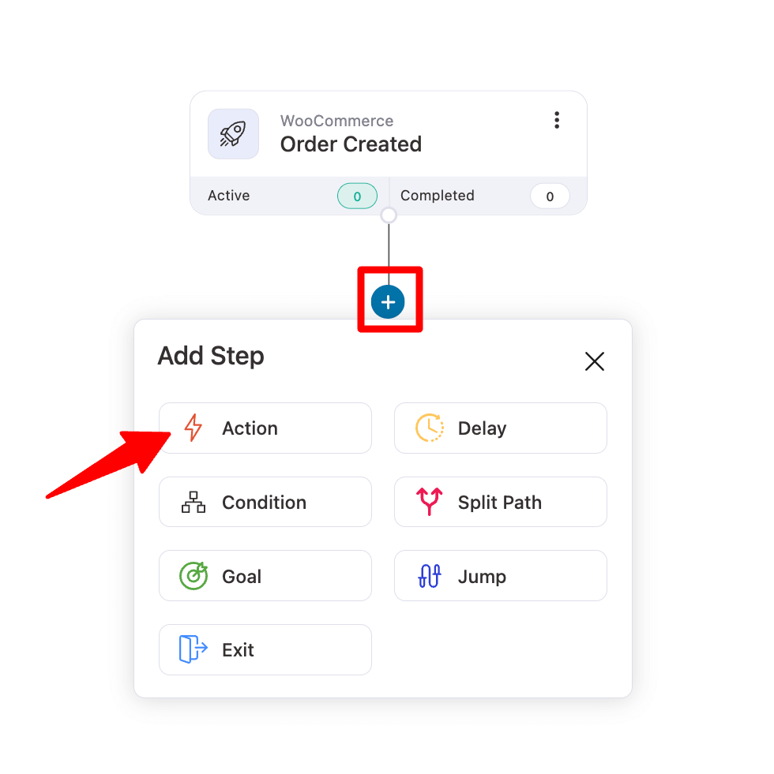Close the Add Step panel
Image resolution: width=774 pixels, height=774 pixels.
tap(595, 361)
